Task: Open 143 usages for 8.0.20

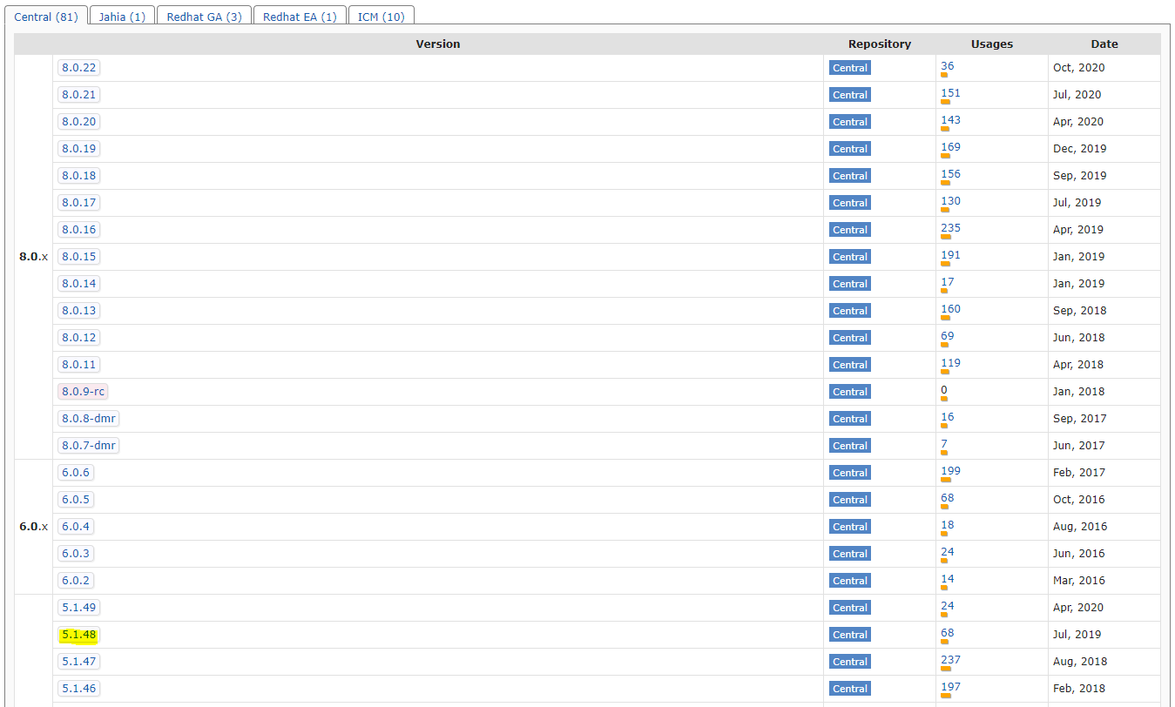Action: [950, 120]
